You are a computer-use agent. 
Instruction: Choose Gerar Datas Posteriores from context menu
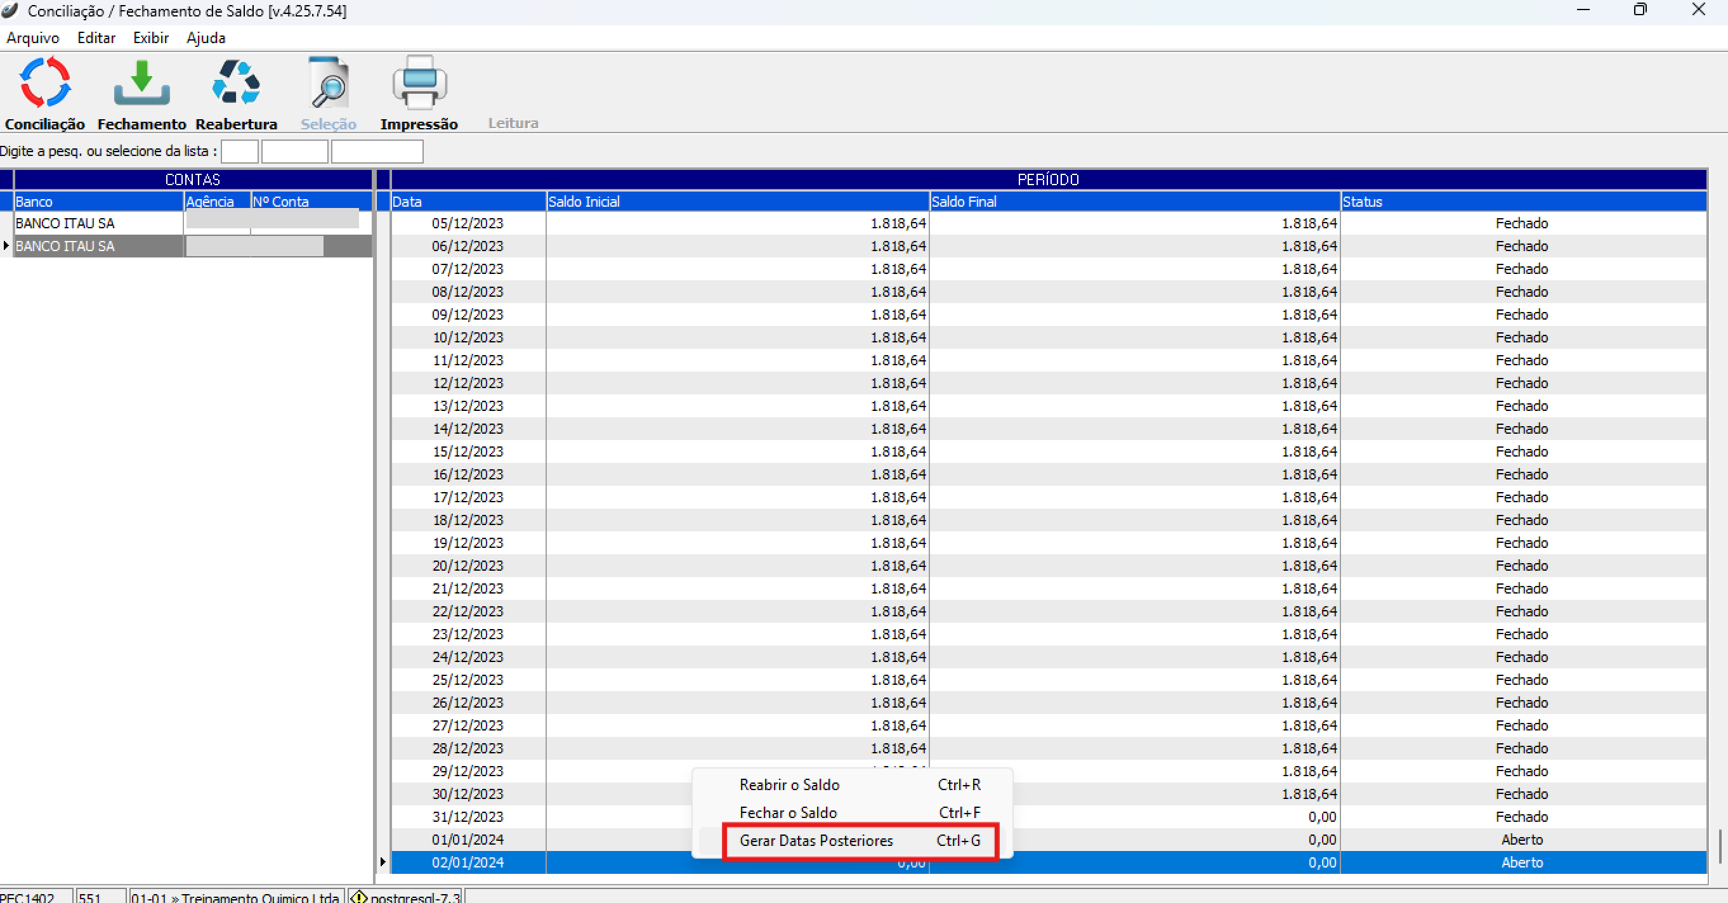click(816, 841)
